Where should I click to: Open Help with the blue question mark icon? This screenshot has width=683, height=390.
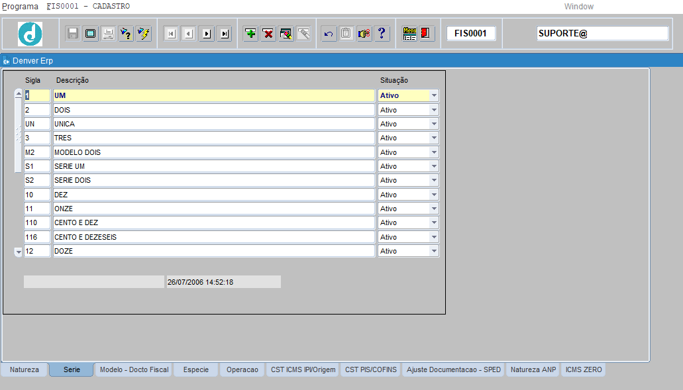[382, 34]
